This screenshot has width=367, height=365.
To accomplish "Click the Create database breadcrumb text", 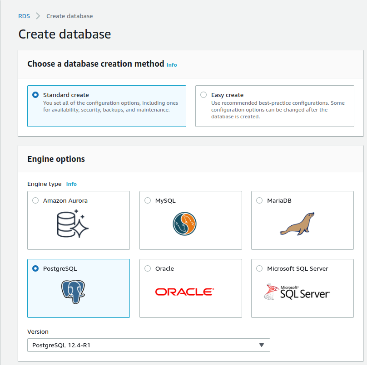I will [x=69, y=16].
